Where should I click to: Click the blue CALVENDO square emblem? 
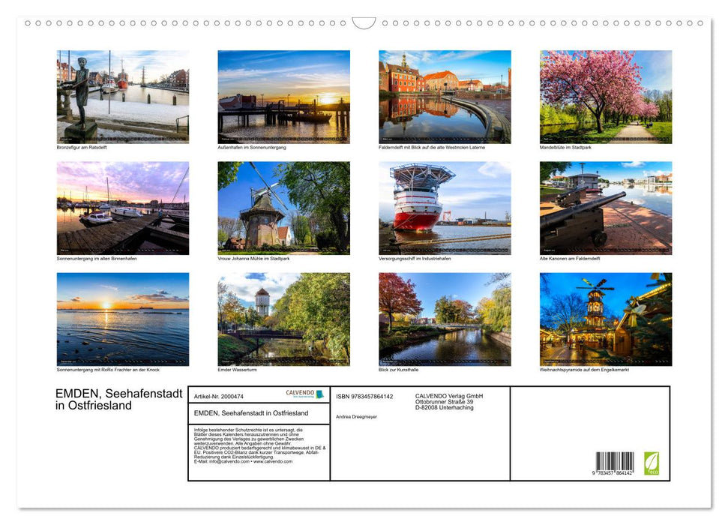(x=320, y=394)
